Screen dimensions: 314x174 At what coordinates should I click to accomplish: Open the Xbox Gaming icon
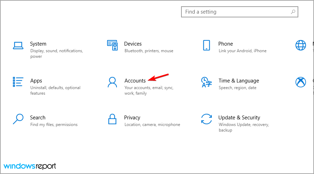[300, 82]
